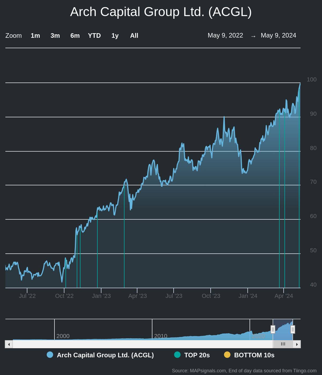The height and width of the screenshot is (375, 322).
Task: Click the Source: MAPsignals.com credits text
Action: [x=244, y=371]
